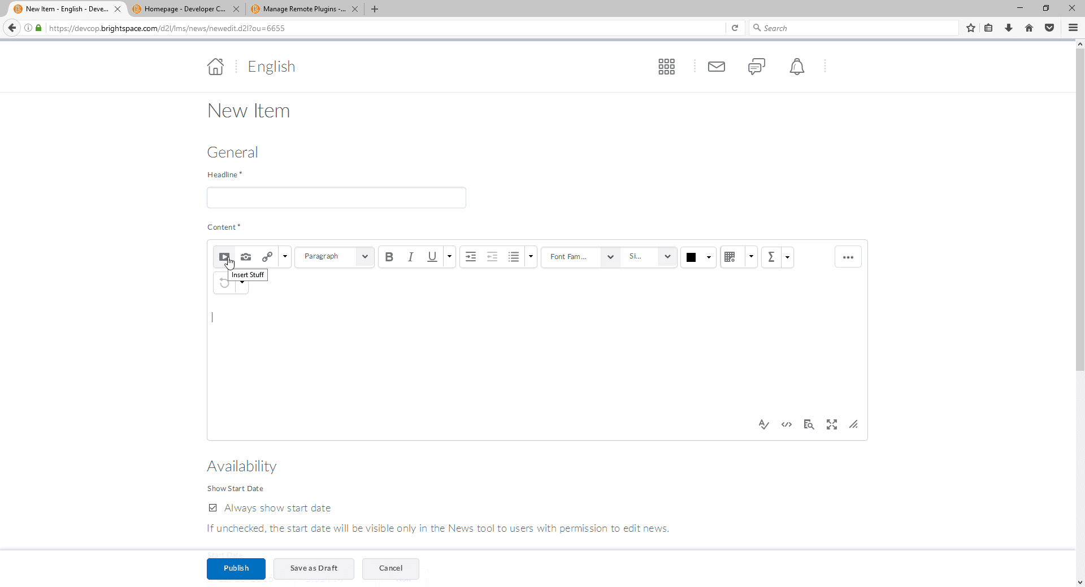Click the black text color swatch
Image resolution: width=1085 pixels, height=587 pixels.
(x=691, y=257)
